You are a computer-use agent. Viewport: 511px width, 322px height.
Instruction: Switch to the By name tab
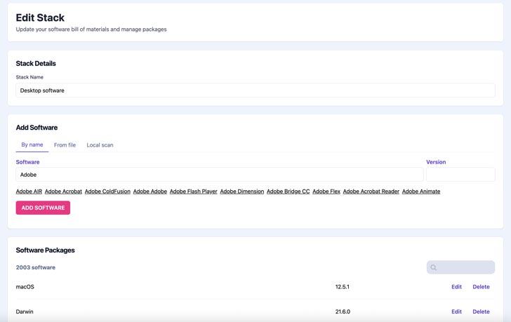tap(32, 145)
